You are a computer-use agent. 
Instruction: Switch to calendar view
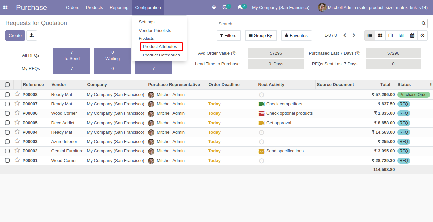coord(412,35)
